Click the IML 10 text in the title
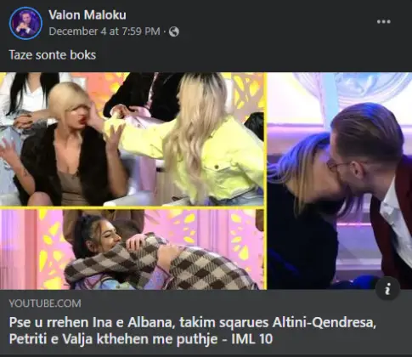412x357 pixels. tap(252, 339)
